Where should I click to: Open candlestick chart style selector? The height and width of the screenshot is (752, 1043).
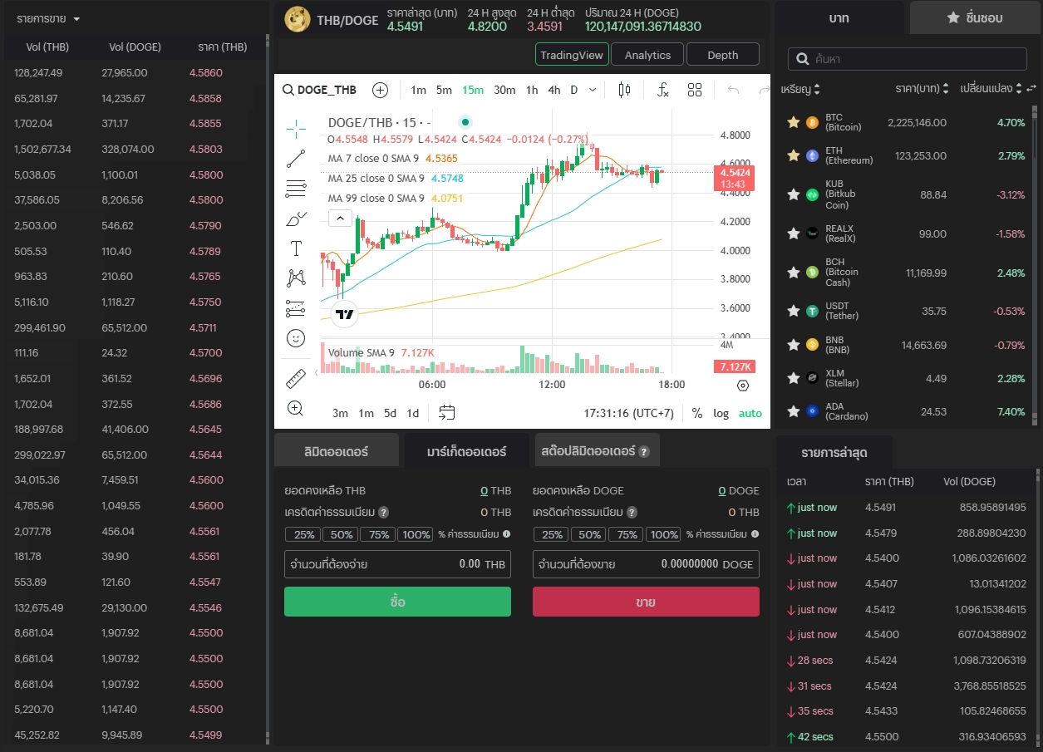point(624,90)
